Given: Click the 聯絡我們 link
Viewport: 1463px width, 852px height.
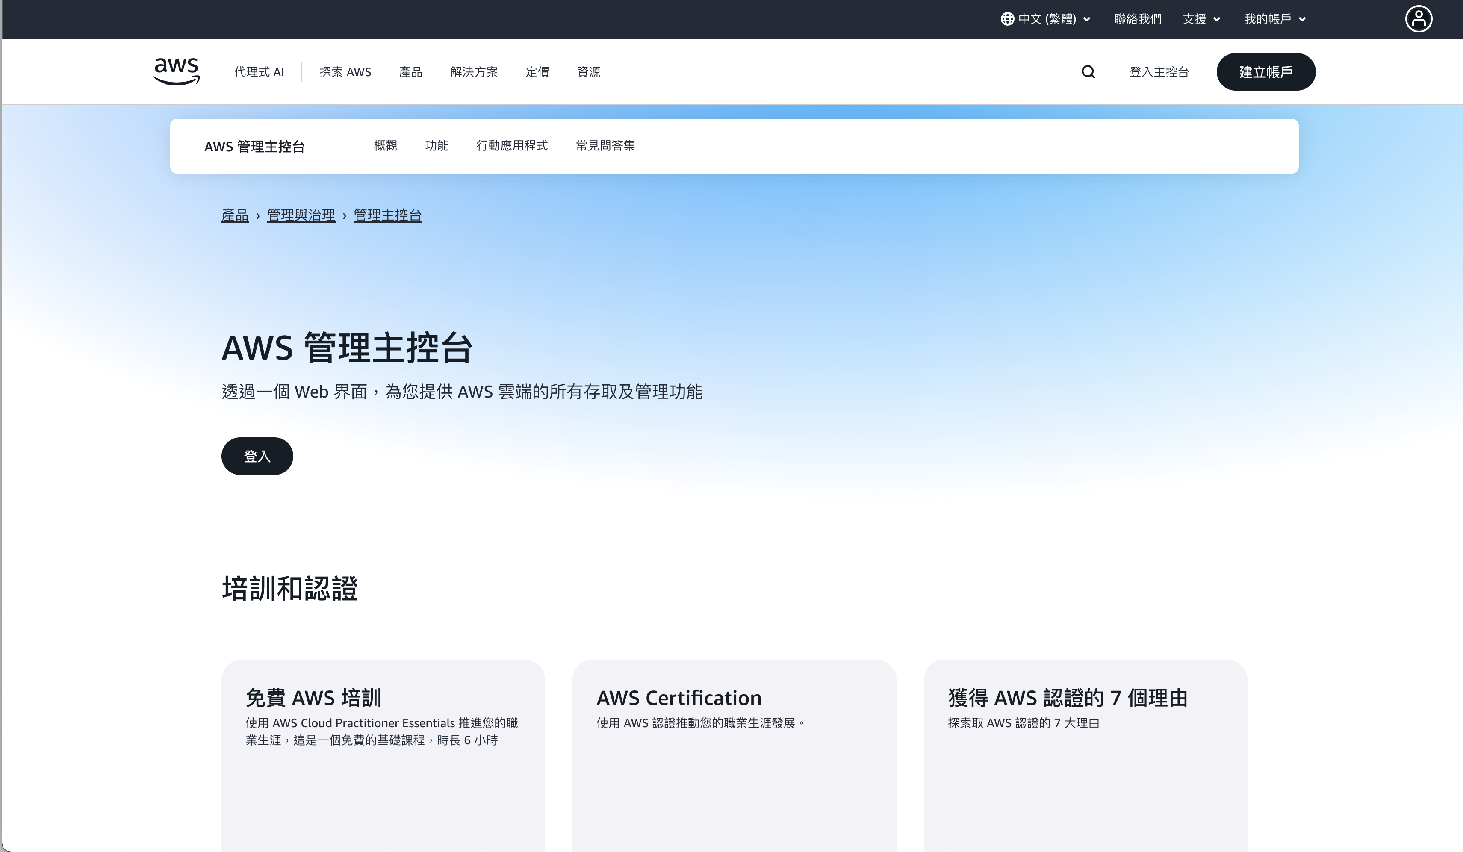Looking at the screenshot, I should 1137,19.
